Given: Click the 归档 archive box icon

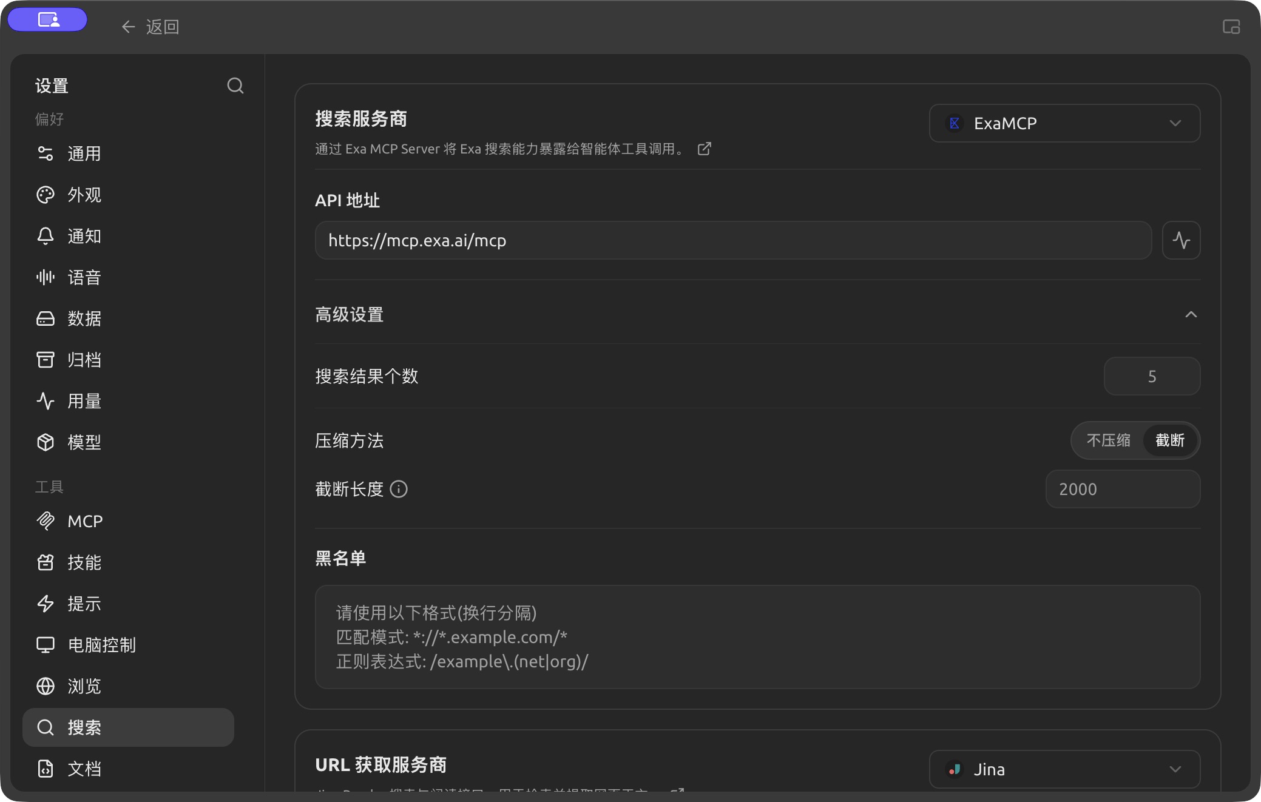Looking at the screenshot, I should click(x=46, y=360).
